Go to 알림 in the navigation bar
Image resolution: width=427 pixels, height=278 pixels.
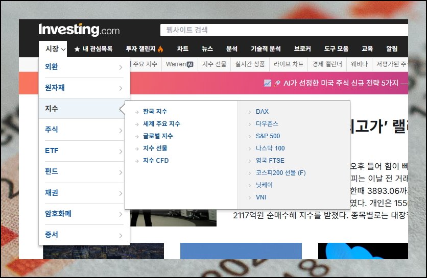click(392, 49)
